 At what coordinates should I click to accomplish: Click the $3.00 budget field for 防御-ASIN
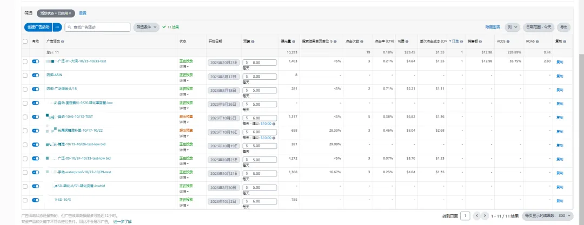[260, 77]
